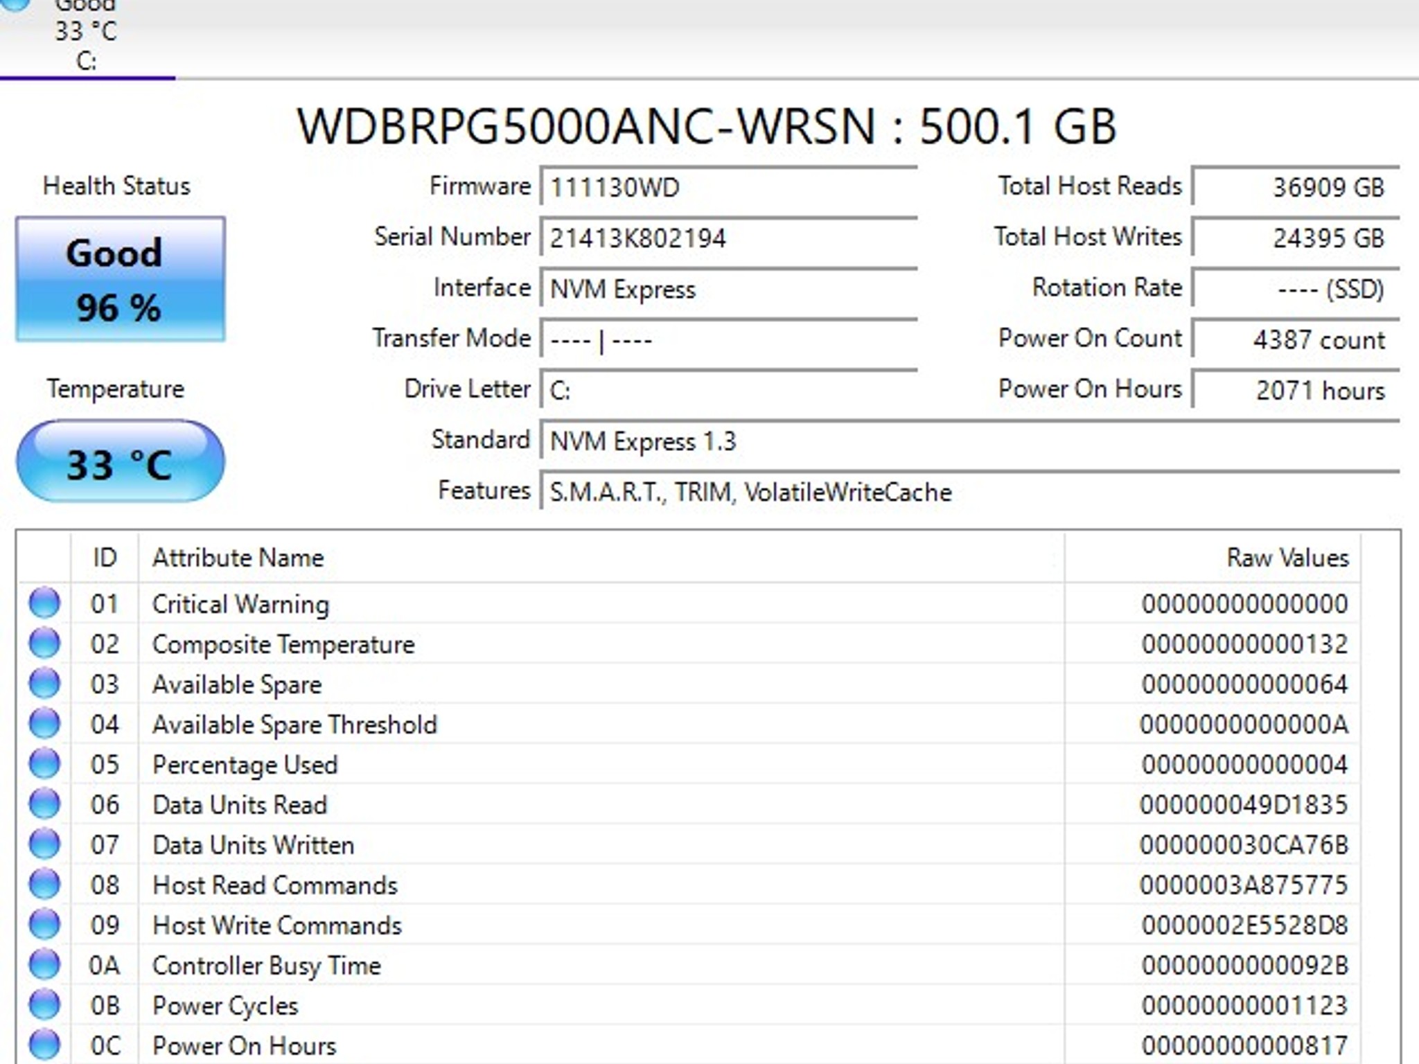This screenshot has width=1419, height=1064.
Task: Click the status icon for Data Units Written
Action: coord(45,844)
